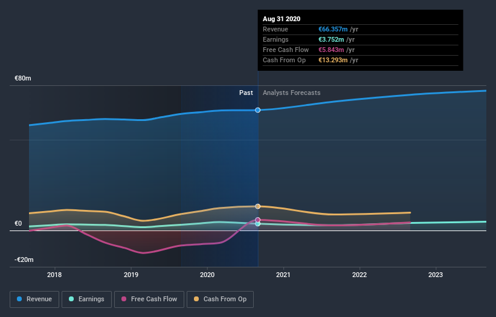Select the 2022 x-axis label
The width and height of the screenshot is (496, 317).
click(x=359, y=275)
